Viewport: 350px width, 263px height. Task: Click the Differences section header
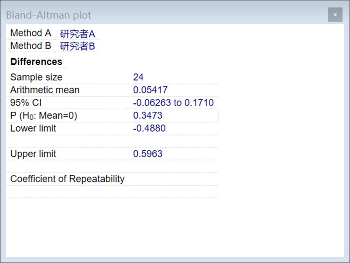click(36, 62)
